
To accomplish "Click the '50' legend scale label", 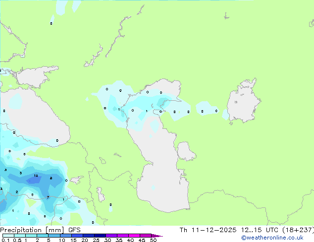I will tap(153, 240).
